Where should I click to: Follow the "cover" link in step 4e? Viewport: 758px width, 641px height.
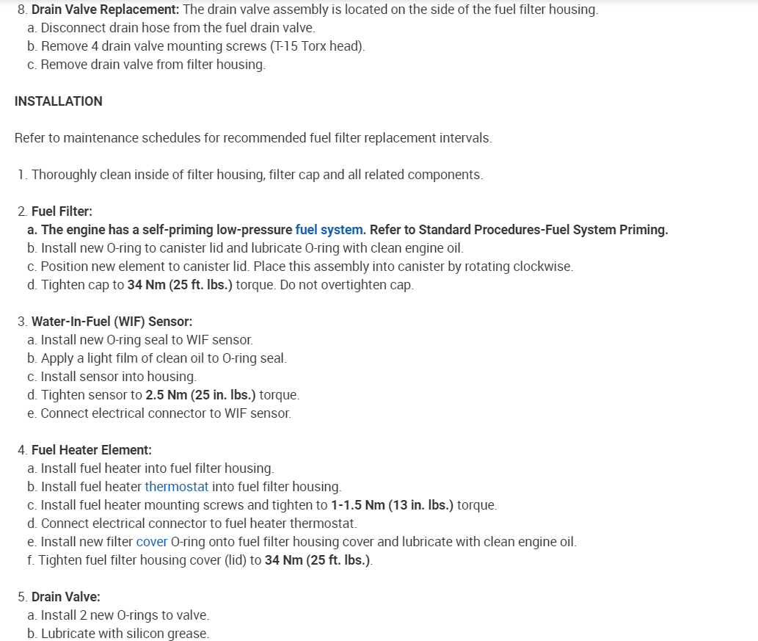point(152,542)
